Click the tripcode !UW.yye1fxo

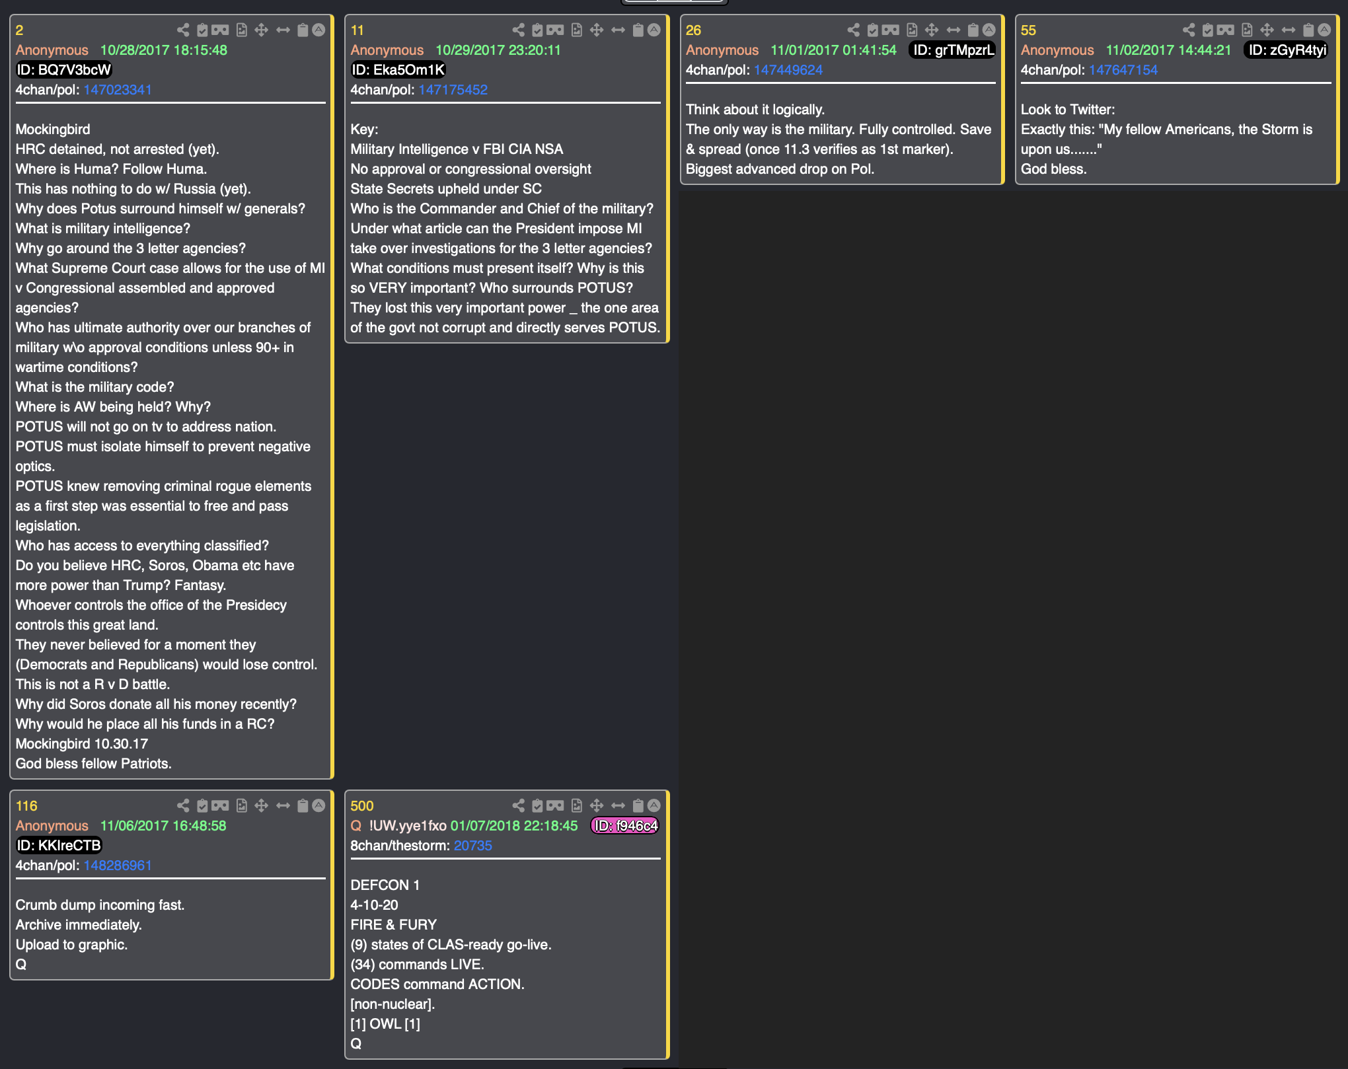(x=408, y=825)
